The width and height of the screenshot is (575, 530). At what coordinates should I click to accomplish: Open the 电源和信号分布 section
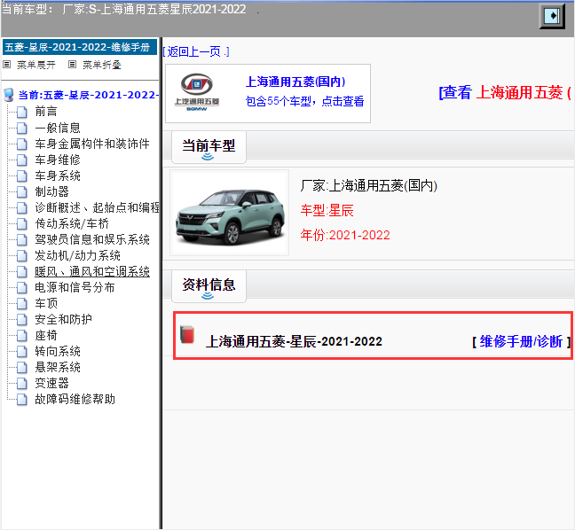75,287
